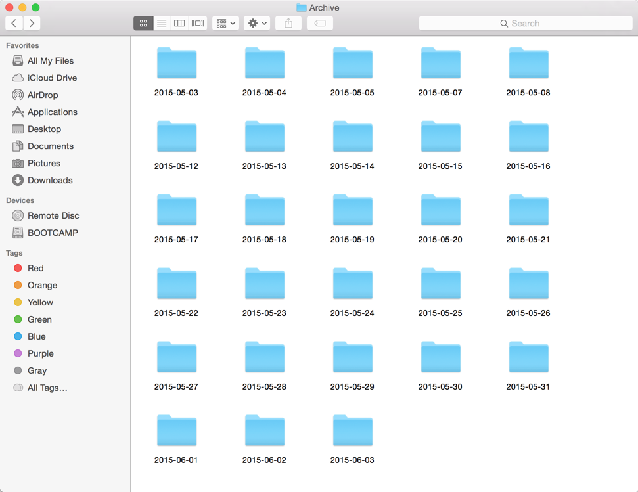Viewport: 638px width, 492px height.
Task: Switch to icon view mode
Action: [x=143, y=23]
